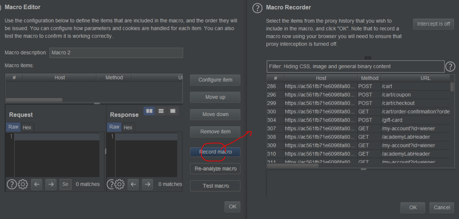This screenshot has height=219, width=459.
Task: Open Response search settings gear
Action: (119, 184)
